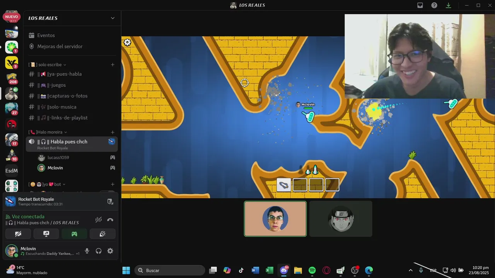
Task: Open the server with the 27 badge
Action: [x=12, y=109]
